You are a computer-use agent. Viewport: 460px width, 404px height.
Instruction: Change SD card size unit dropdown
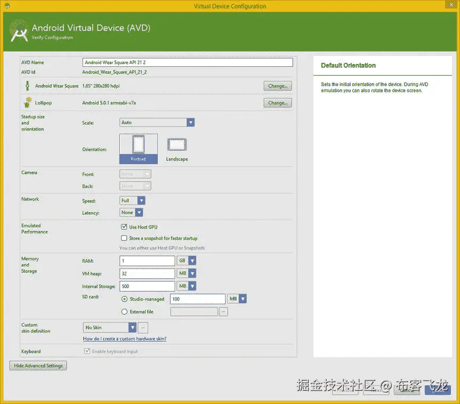pyautogui.click(x=237, y=298)
